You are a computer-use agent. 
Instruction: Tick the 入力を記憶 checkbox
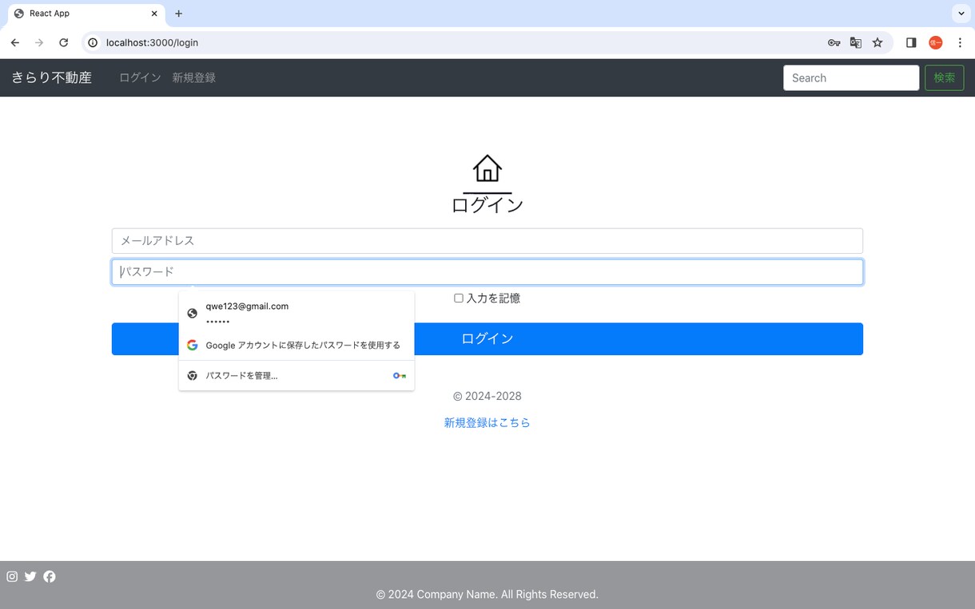[459, 298]
